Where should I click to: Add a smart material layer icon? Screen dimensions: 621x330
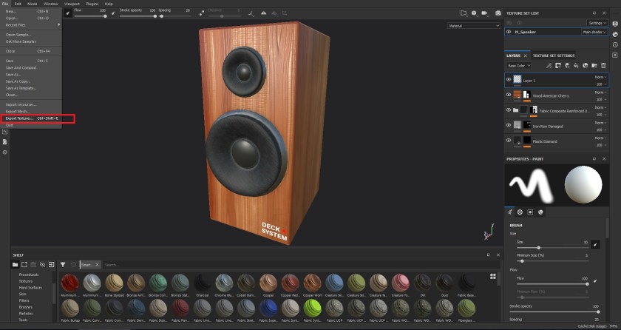(586, 66)
